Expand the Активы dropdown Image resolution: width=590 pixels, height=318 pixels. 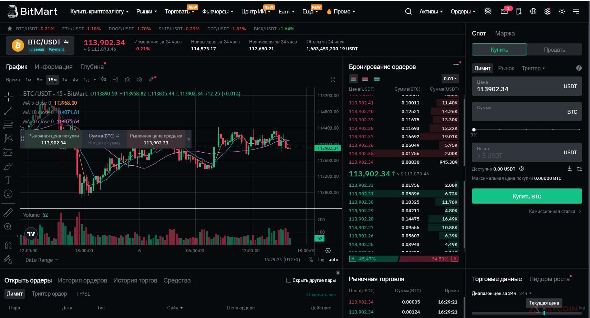point(431,11)
